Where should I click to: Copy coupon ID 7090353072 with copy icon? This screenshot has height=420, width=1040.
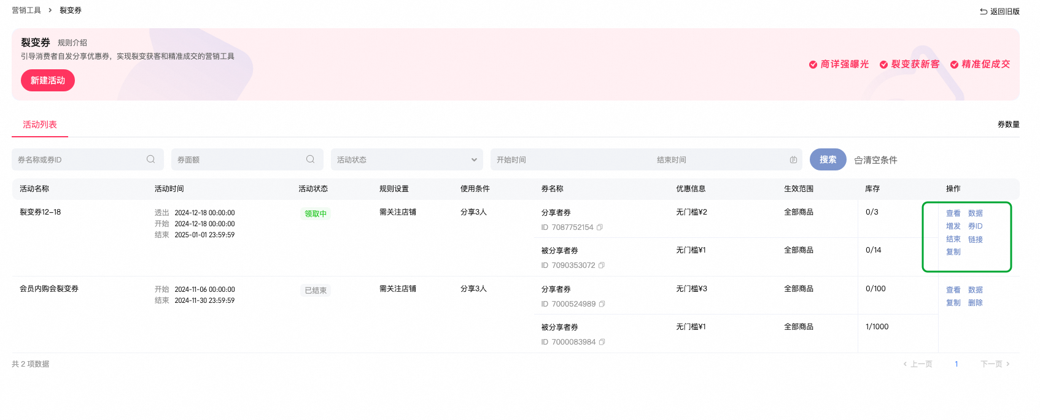coord(602,265)
